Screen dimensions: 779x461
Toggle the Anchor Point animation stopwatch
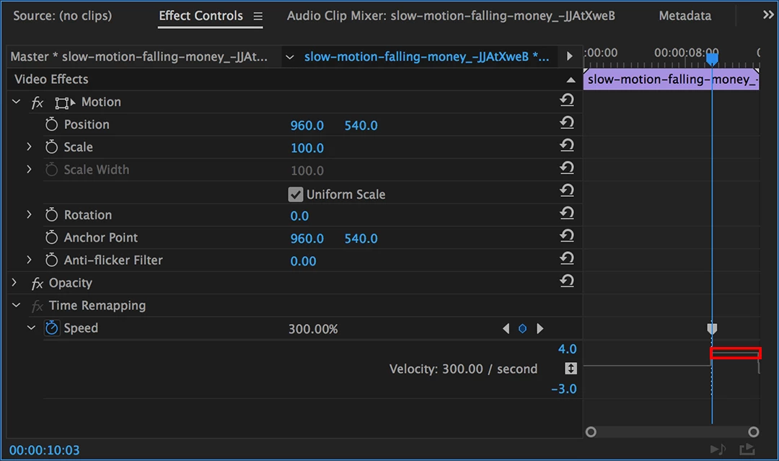click(52, 237)
